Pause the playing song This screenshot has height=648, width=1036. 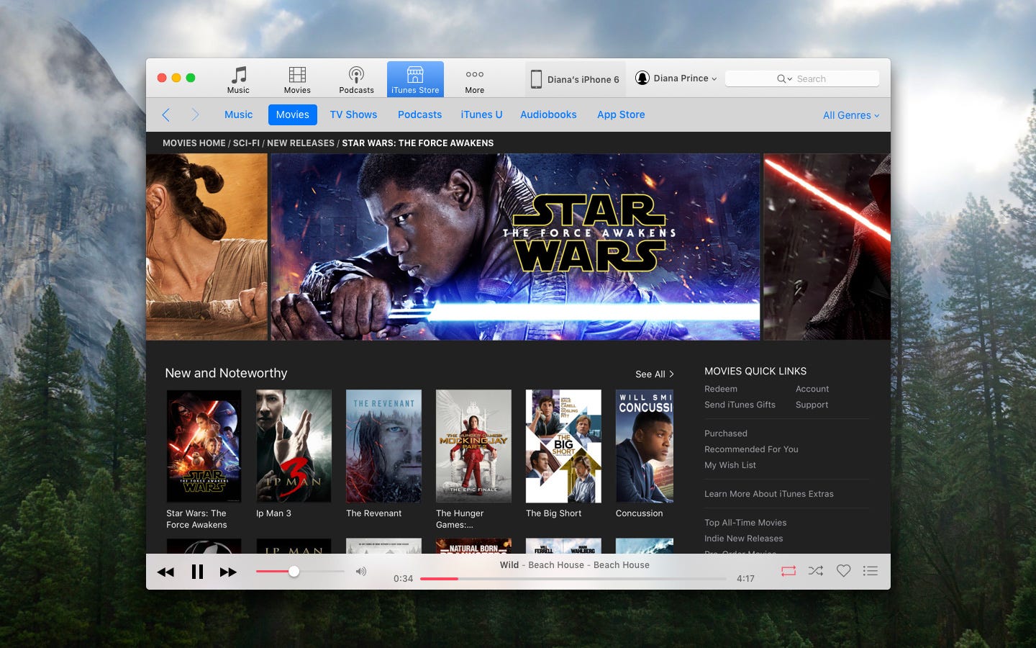[x=197, y=572]
